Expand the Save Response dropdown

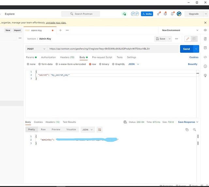188,122
